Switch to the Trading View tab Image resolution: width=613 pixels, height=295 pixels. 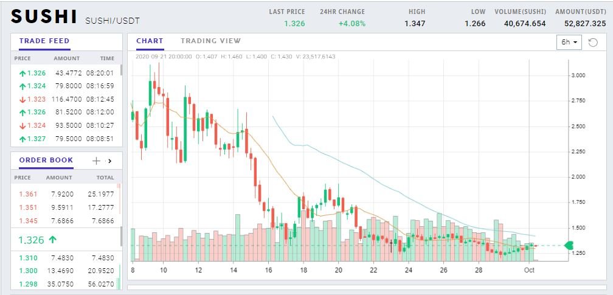point(210,41)
